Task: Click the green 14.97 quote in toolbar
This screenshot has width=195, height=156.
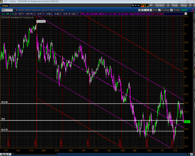Action: coord(184,10)
